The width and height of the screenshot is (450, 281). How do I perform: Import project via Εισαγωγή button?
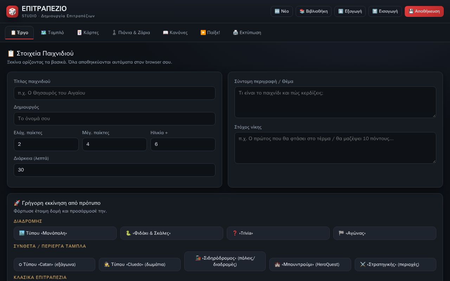coord(385,11)
